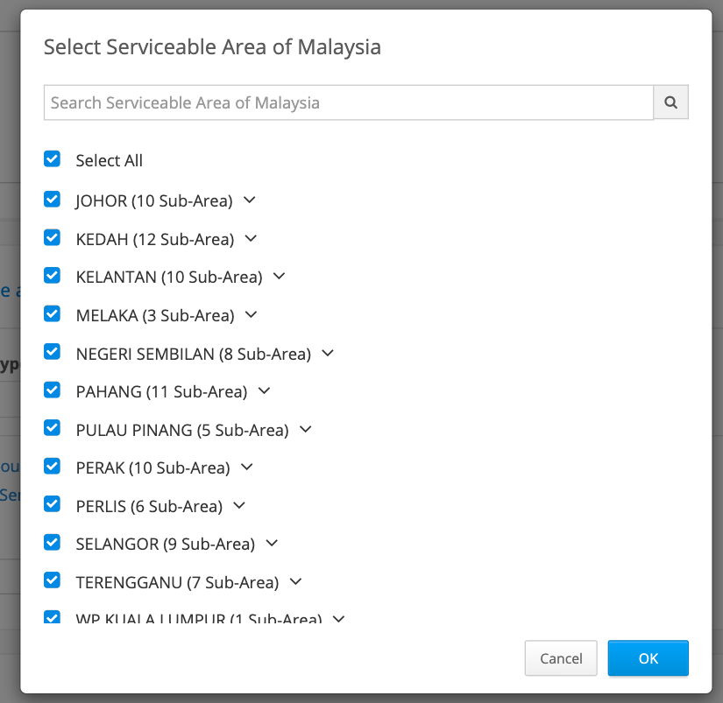Show PULAU PINANG sub-areas
The width and height of the screenshot is (723, 703).
(x=306, y=429)
